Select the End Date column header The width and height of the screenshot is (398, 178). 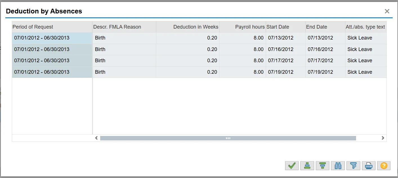[325, 27]
